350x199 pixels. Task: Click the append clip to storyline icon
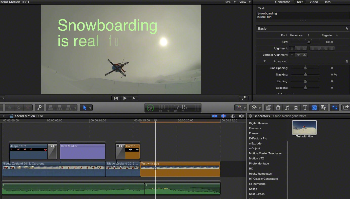68,108
